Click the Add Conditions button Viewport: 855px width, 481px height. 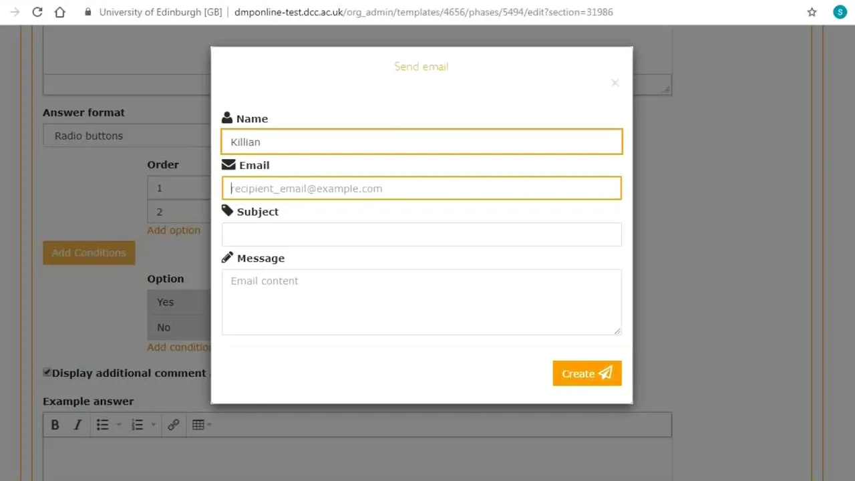89,253
